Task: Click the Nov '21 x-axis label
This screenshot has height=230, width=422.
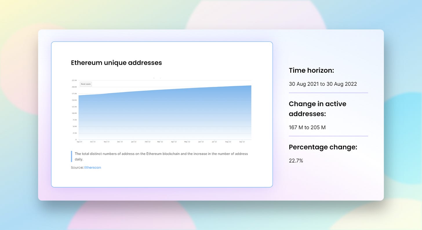Action: coord(107,142)
